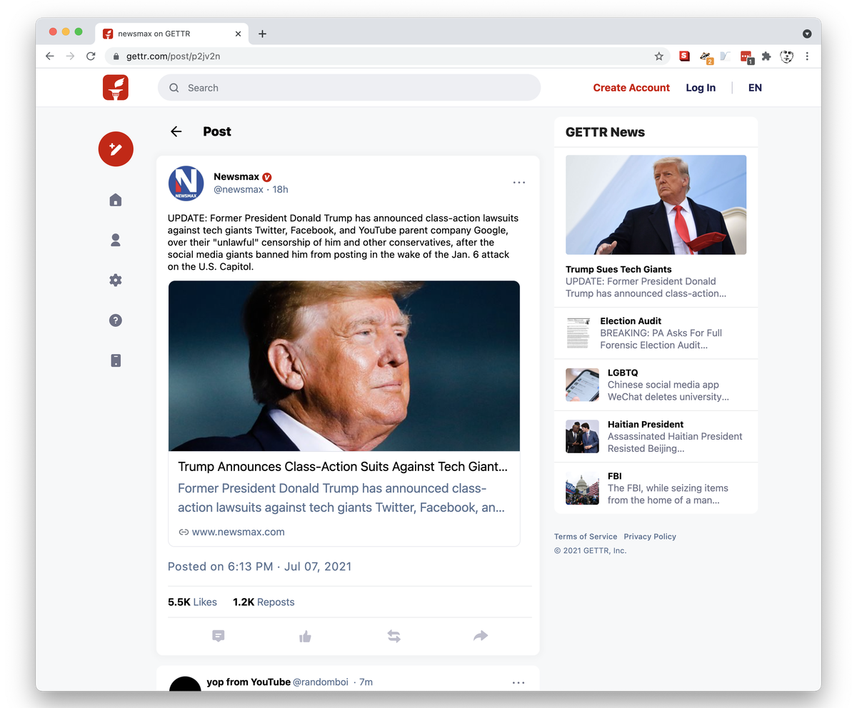View the 5.5K Likes count
This screenshot has height=708, width=857.
pos(192,602)
